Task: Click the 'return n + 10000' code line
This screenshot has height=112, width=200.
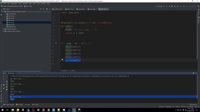Action: 75,33
